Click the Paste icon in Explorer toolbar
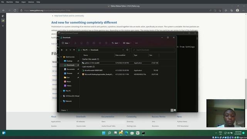The height and width of the screenshot is (139, 247). [88, 43]
